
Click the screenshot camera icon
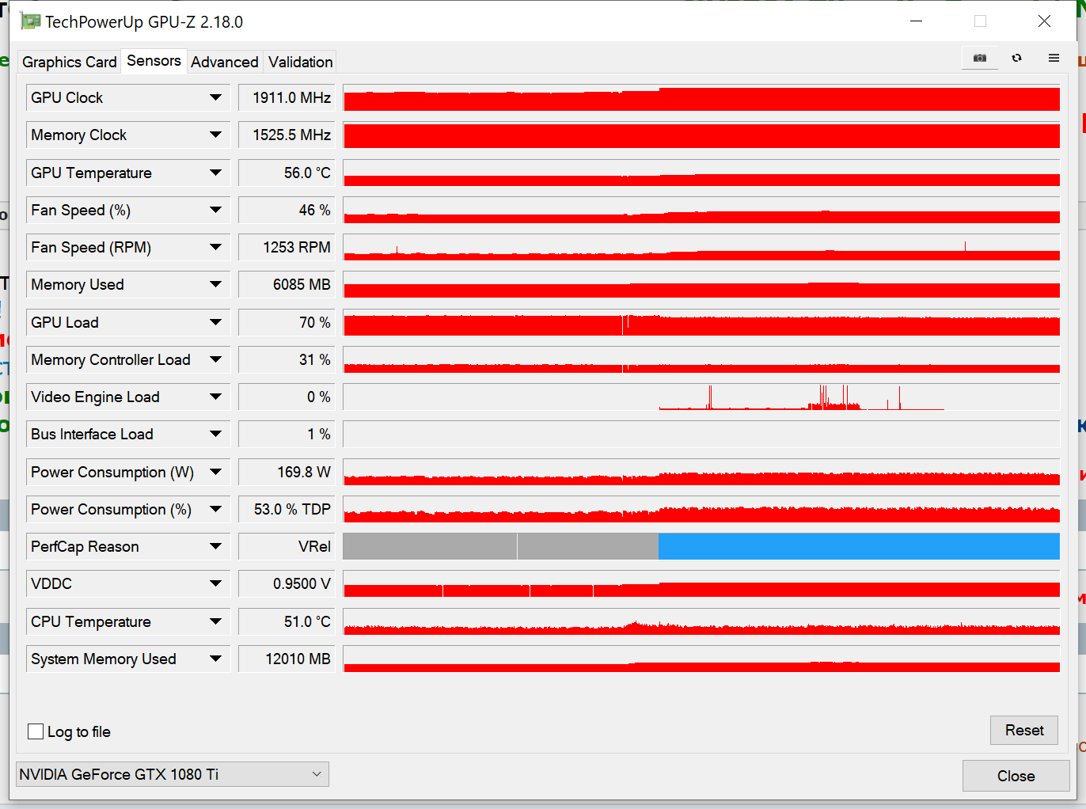click(980, 58)
